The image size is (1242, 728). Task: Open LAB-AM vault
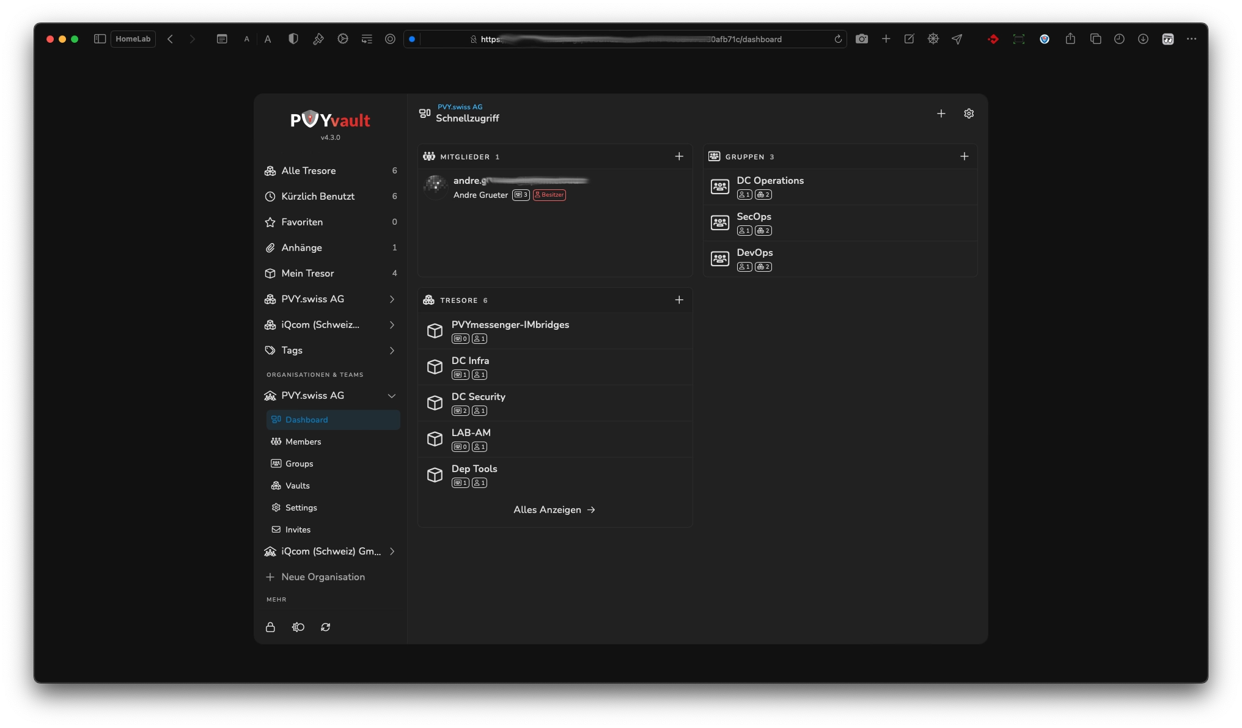pyautogui.click(x=555, y=439)
